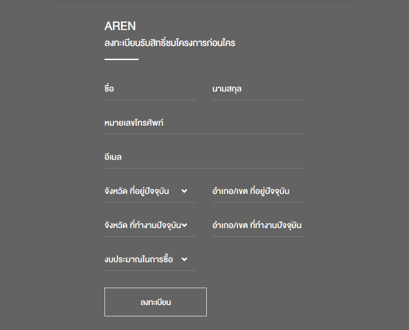Click underline beneath the อีเมล field

[x=204, y=168]
